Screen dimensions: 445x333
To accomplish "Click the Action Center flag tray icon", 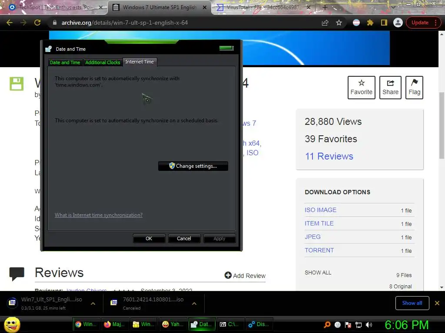I will pyautogui.click(x=348, y=325).
